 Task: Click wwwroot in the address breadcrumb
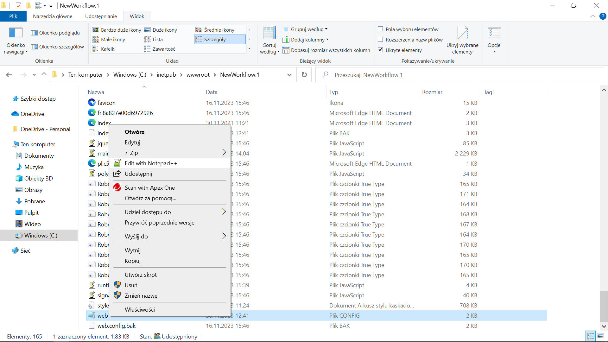click(x=198, y=75)
